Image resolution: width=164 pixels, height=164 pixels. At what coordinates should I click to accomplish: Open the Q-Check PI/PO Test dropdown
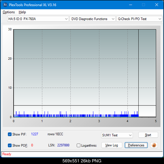click(140, 19)
